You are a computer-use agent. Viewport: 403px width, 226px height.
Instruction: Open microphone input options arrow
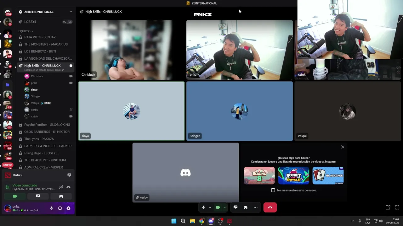point(210,207)
